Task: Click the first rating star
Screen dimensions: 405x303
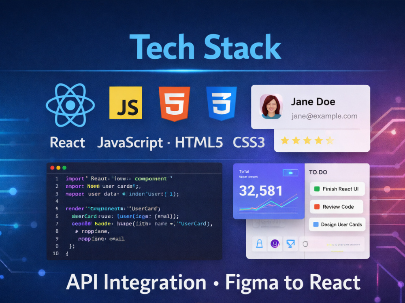Action: (285, 141)
